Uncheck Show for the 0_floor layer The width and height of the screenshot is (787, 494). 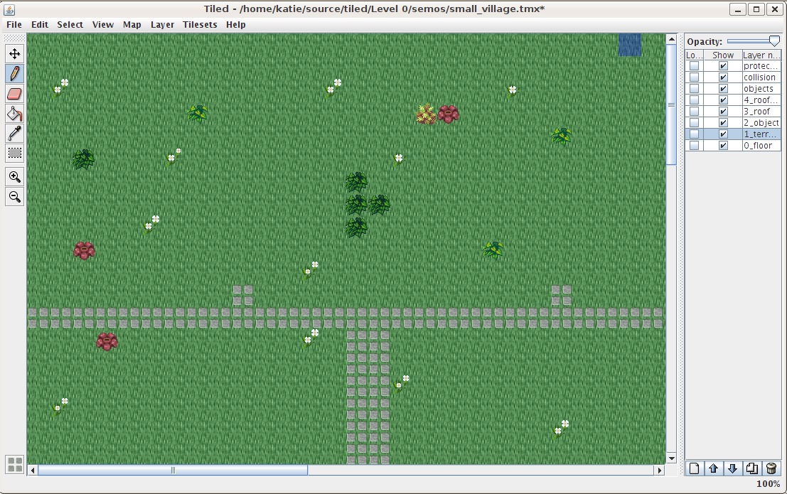[723, 146]
